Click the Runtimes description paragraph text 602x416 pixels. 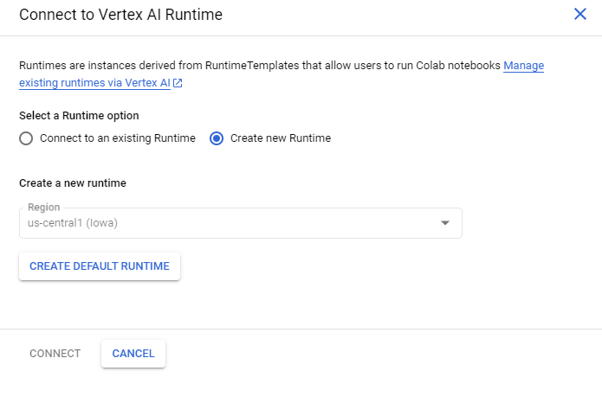[260, 66]
